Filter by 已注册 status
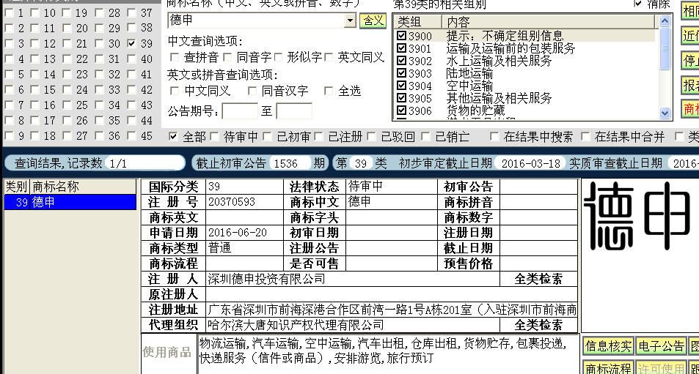Screen dimensions: 699x374 pos(318,137)
